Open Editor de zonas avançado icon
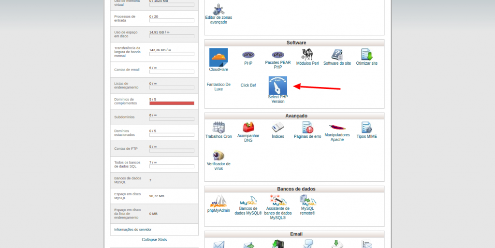The height and width of the screenshot is (248, 495). tap(218, 10)
